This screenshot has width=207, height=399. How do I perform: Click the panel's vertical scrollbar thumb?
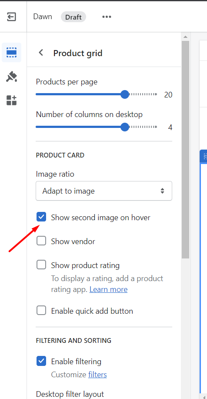[x=186, y=150]
